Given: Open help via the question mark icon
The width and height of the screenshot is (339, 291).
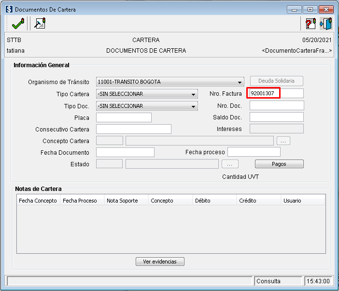Looking at the screenshot, I should click(311, 23).
